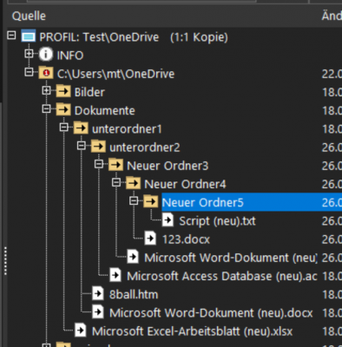This screenshot has height=347, width=342.
Task: Click file icon of Microsoft Word-Dokument (neu).docx
Action: (x=98, y=312)
